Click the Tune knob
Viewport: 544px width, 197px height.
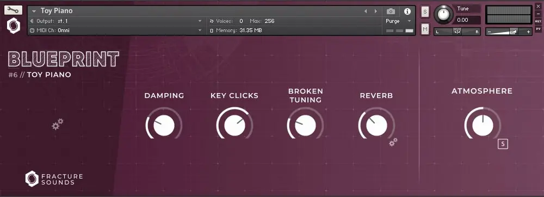click(443, 14)
